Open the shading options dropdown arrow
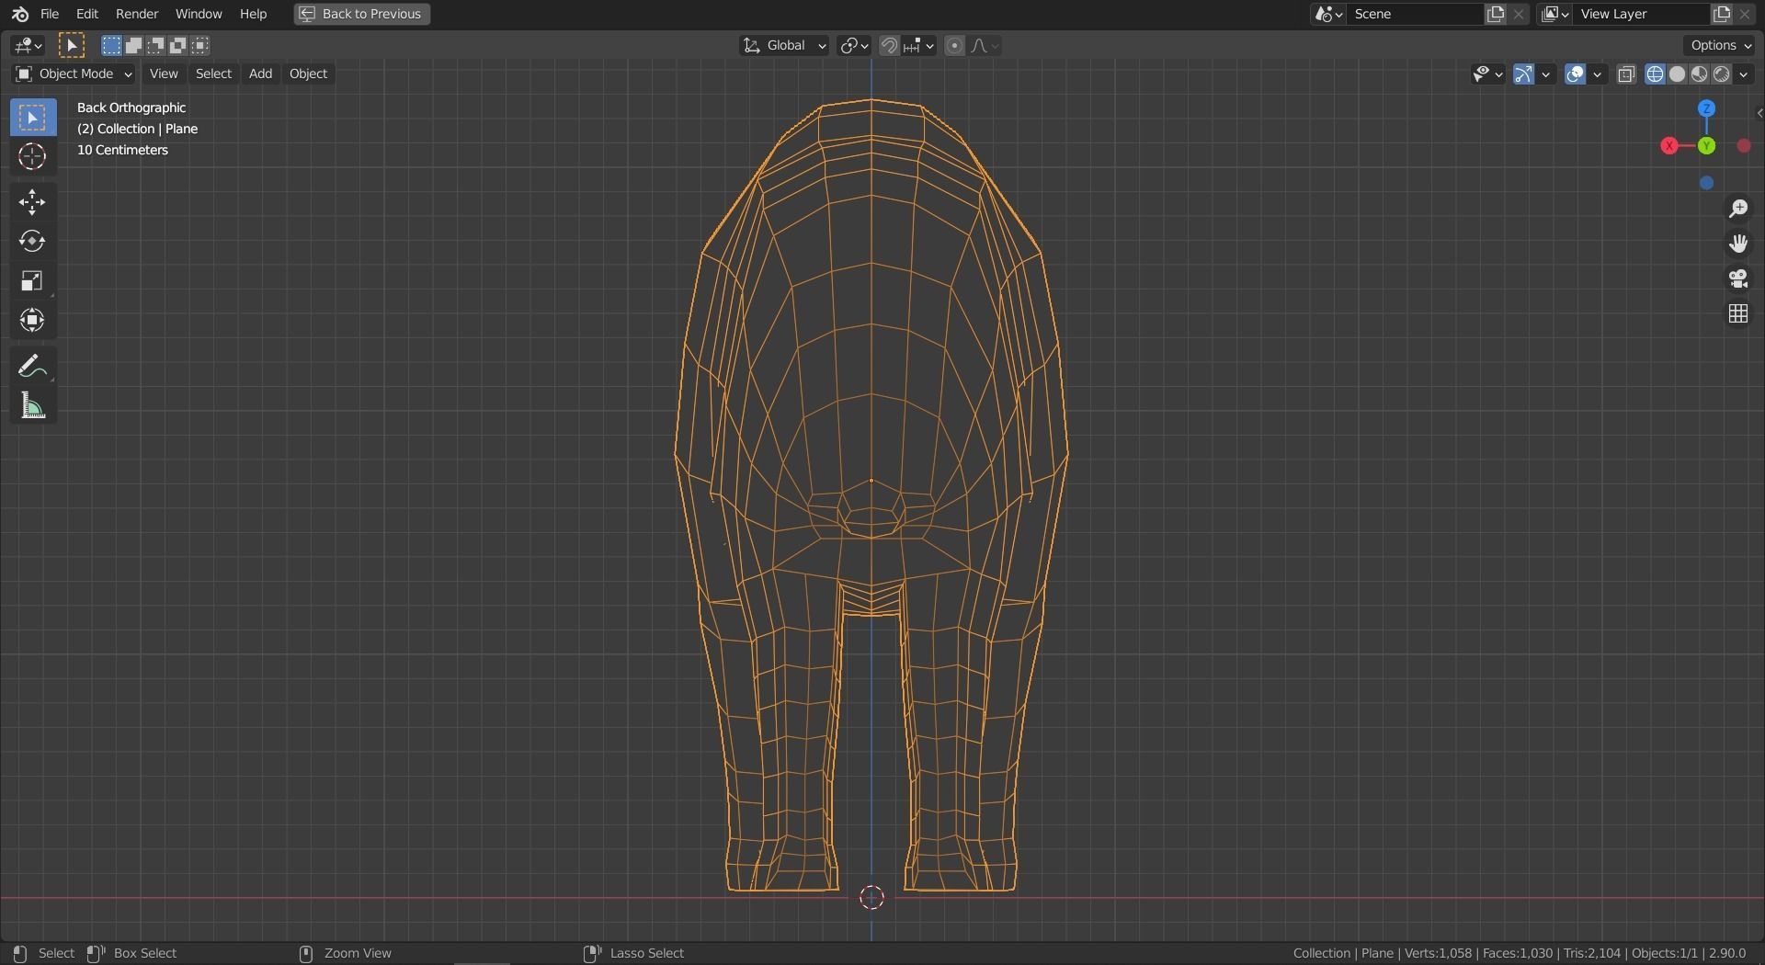Screen dimensions: 1765x965 1744,74
